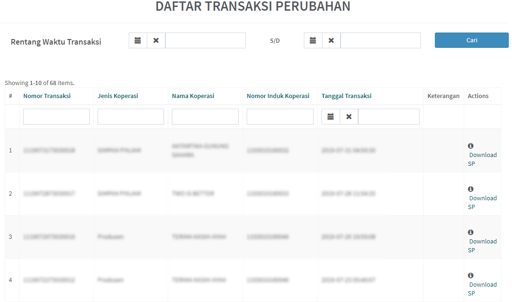
Task: Focus the Nomor Transaksi filter field
Action: pyautogui.click(x=56, y=117)
